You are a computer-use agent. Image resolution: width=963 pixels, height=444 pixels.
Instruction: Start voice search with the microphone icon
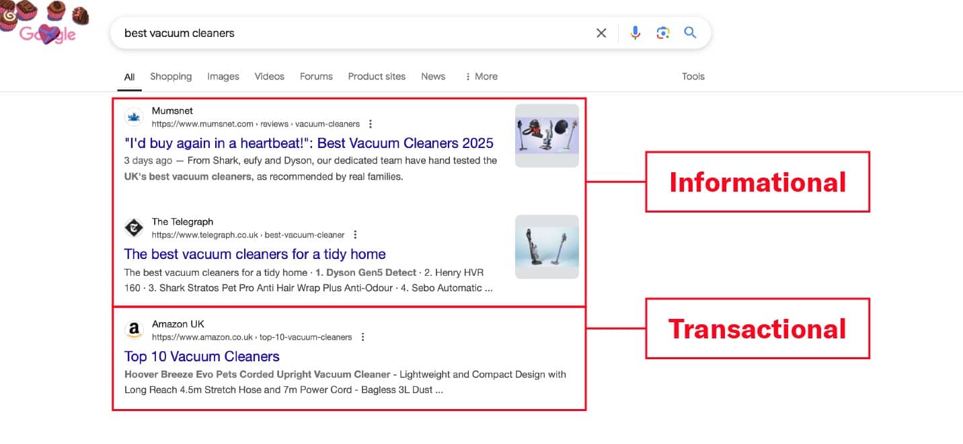(x=635, y=33)
